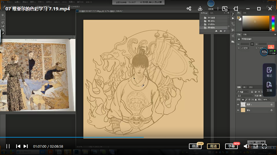This screenshot has height=155, width=277.
Task: Enter fullscreen video mode
Action: coord(264,146)
